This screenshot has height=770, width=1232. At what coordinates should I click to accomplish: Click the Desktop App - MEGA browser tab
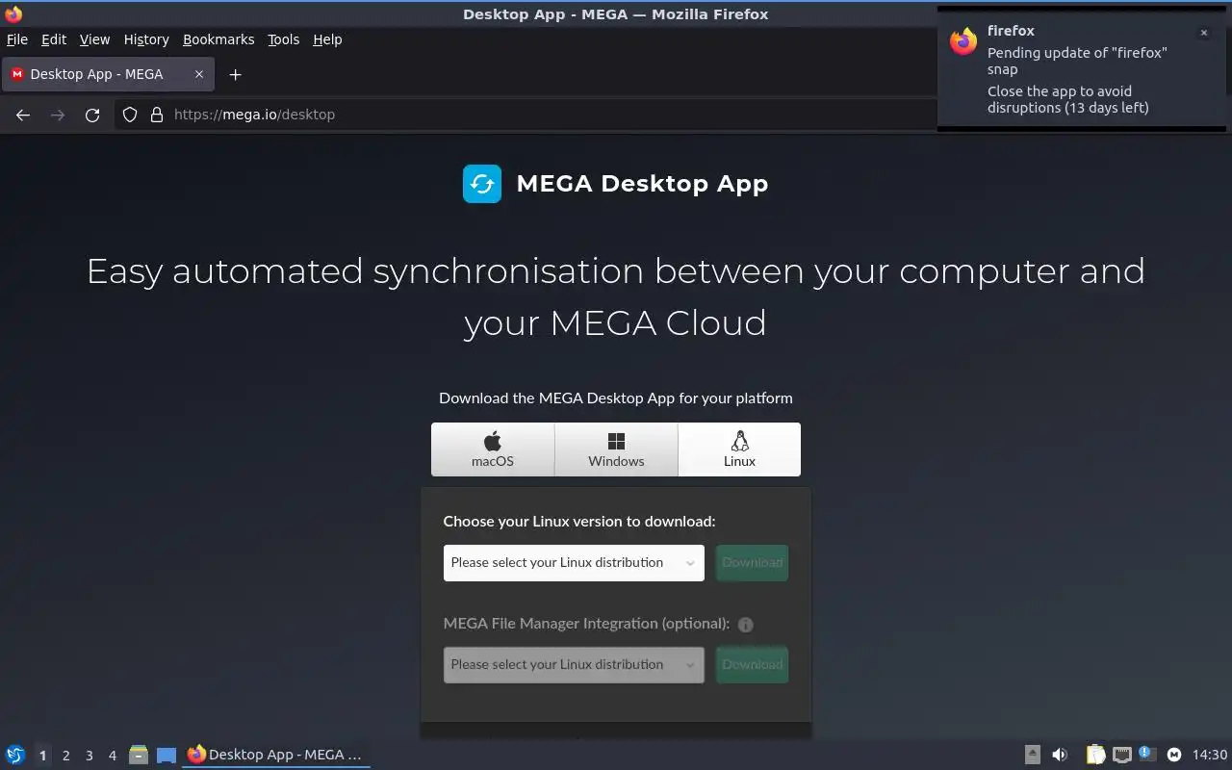point(108,74)
